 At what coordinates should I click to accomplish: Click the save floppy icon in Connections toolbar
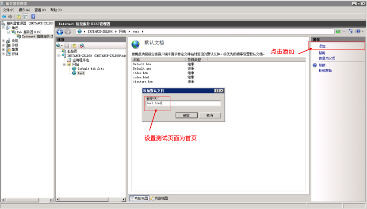(67, 45)
